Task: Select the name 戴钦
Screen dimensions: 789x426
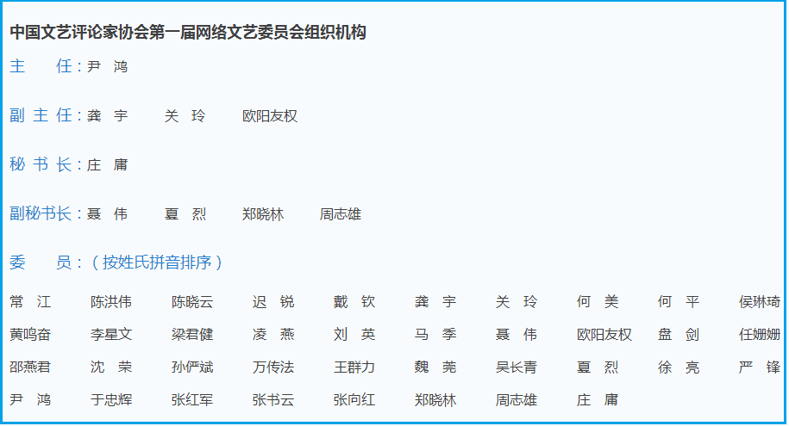Action: [x=354, y=302]
